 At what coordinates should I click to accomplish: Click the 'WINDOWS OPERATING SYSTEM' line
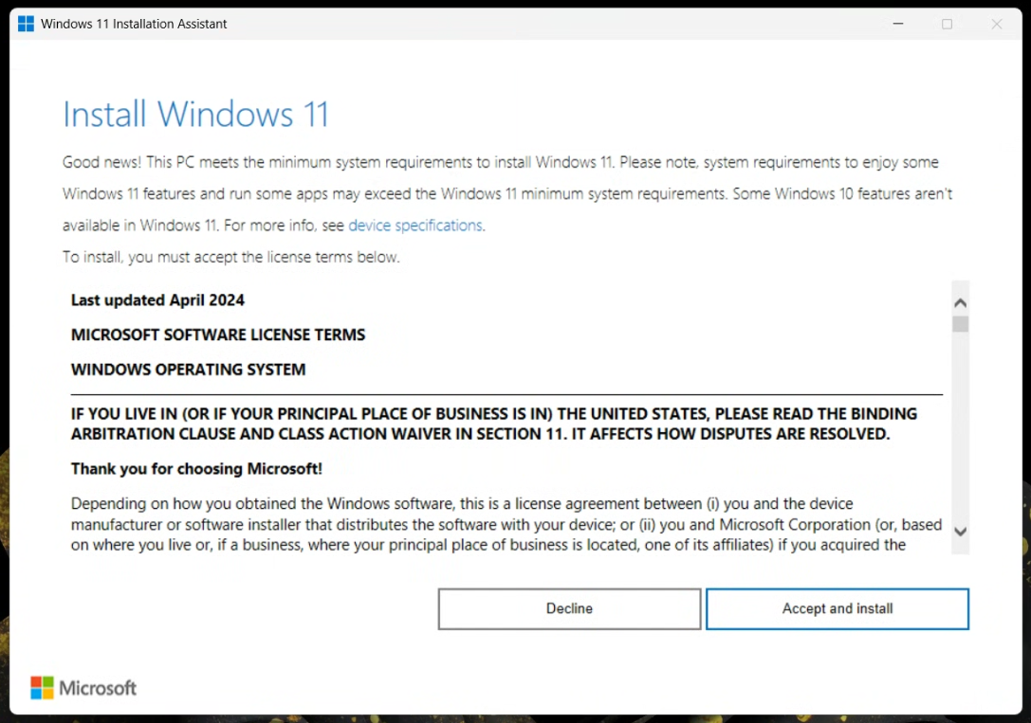pyautogui.click(x=188, y=370)
